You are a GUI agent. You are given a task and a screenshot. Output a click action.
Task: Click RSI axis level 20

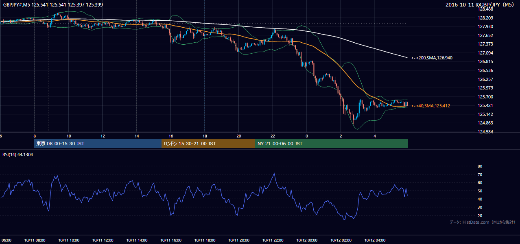[x=480, y=216]
